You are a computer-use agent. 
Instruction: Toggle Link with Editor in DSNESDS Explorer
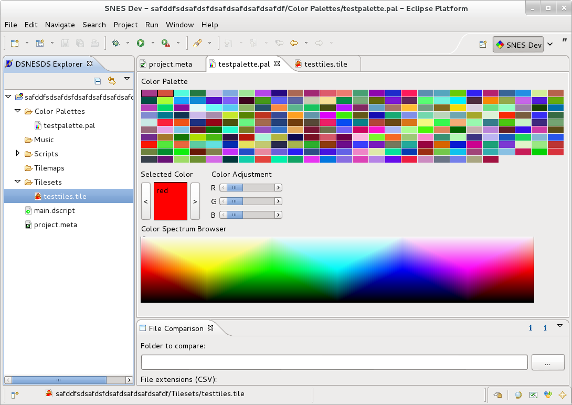tap(111, 80)
